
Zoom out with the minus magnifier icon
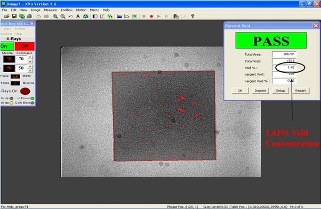pos(63,16)
